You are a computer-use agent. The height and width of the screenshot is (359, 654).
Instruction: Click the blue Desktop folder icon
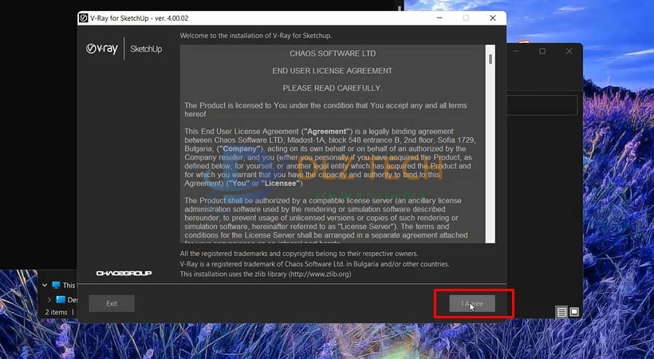(x=61, y=300)
